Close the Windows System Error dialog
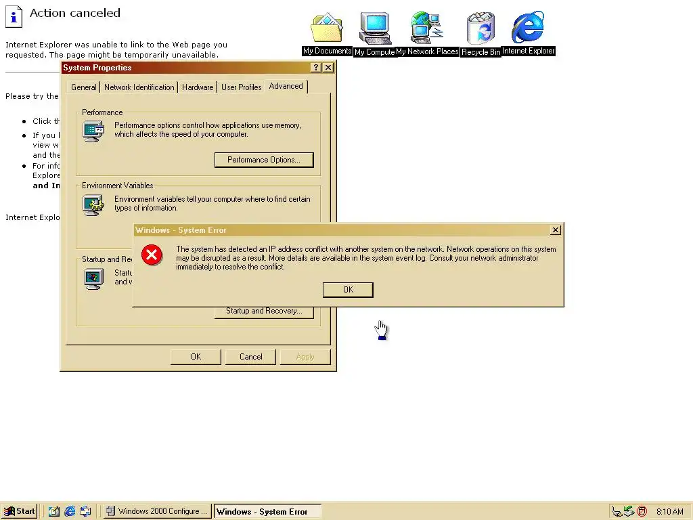This screenshot has height=520, width=693. coord(556,230)
